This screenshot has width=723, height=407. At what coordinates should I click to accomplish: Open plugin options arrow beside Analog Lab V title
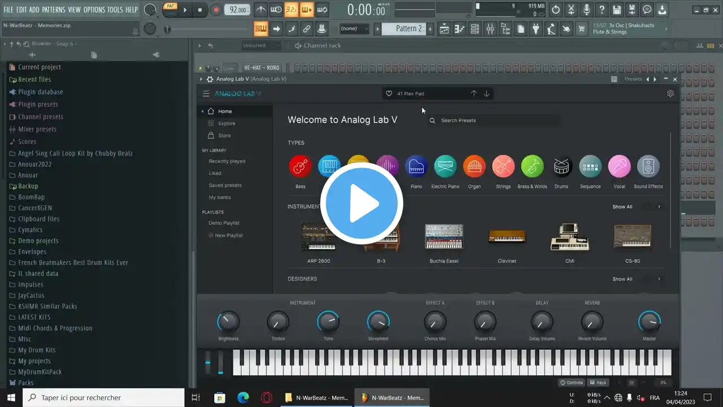coord(201,80)
